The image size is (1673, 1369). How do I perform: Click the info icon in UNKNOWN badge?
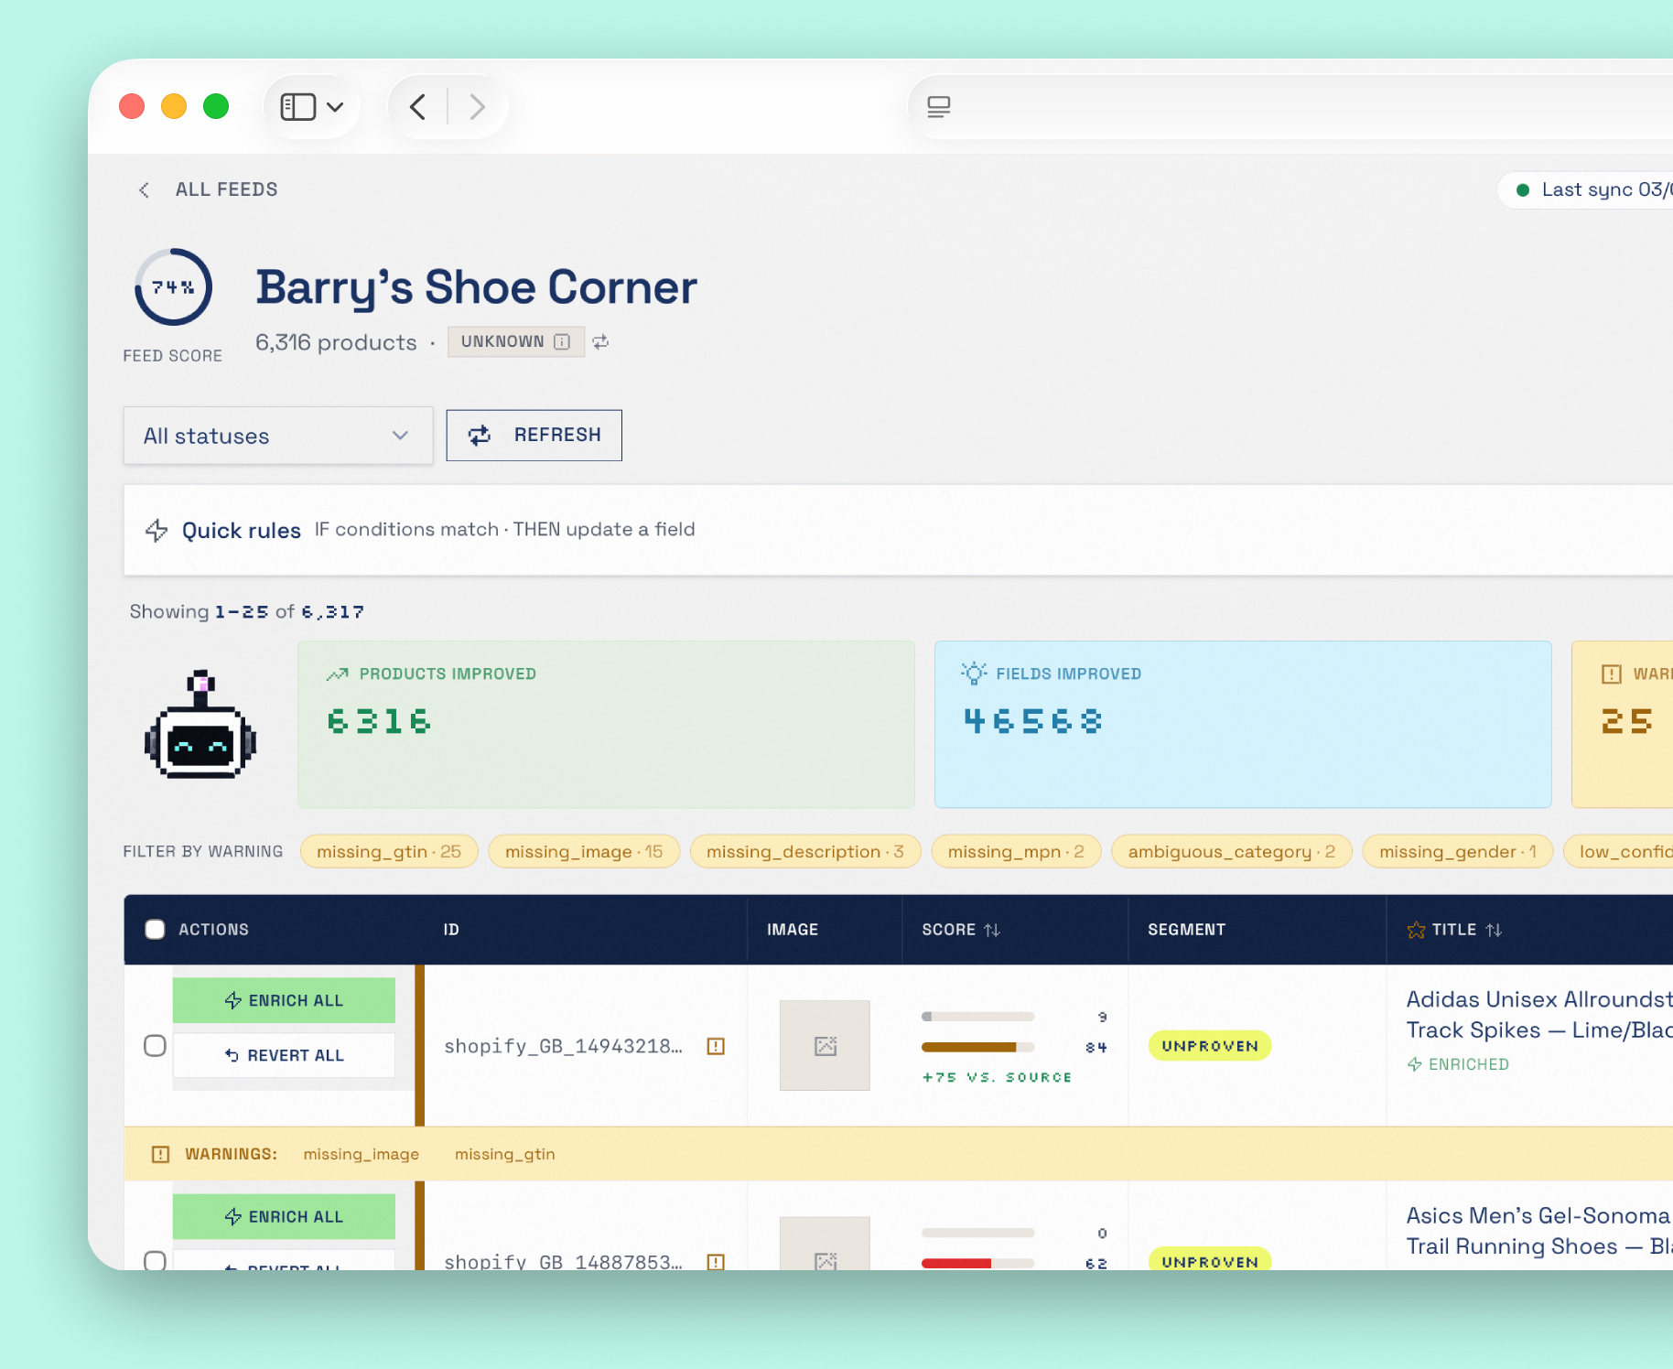[562, 341]
